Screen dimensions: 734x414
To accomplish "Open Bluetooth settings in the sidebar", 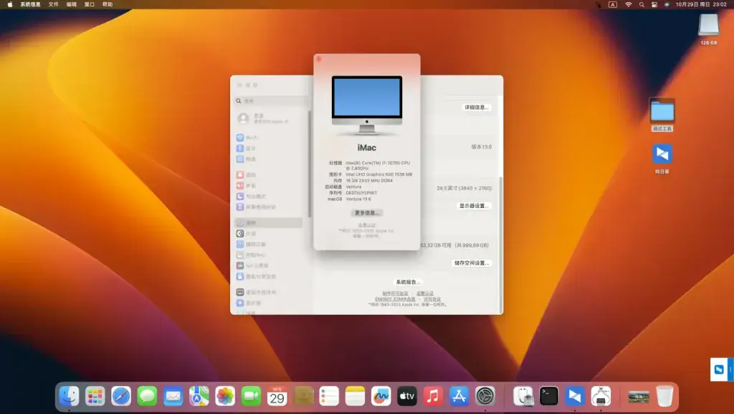I will pyautogui.click(x=268, y=149).
